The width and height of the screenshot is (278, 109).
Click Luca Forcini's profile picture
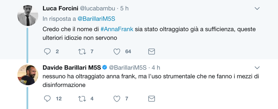(x=27, y=16)
